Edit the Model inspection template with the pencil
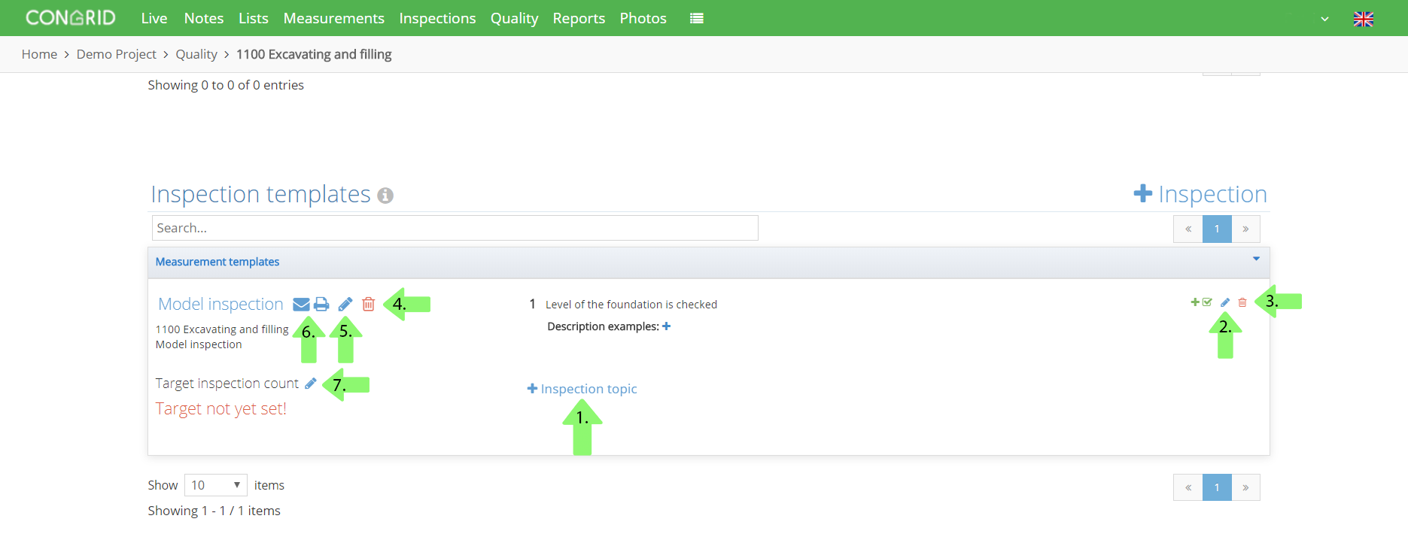The image size is (1408, 546). (345, 304)
